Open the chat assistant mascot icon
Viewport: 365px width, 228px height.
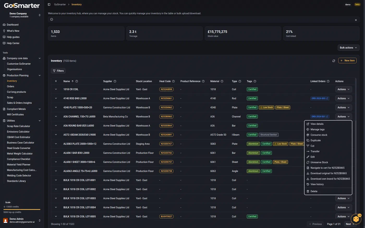click(x=356, y=219)
